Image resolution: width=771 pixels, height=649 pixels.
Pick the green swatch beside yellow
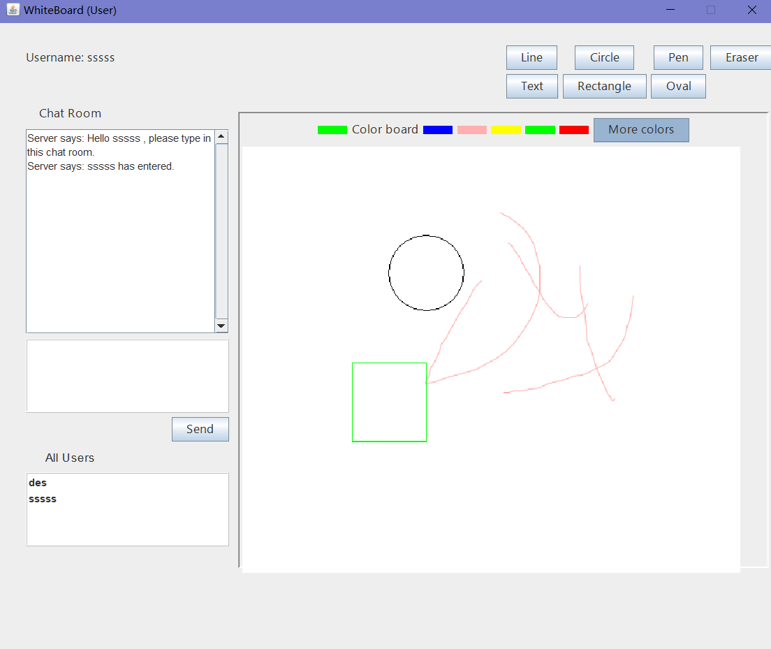point(540,130)
